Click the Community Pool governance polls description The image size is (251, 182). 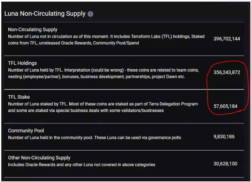(94, 138)
